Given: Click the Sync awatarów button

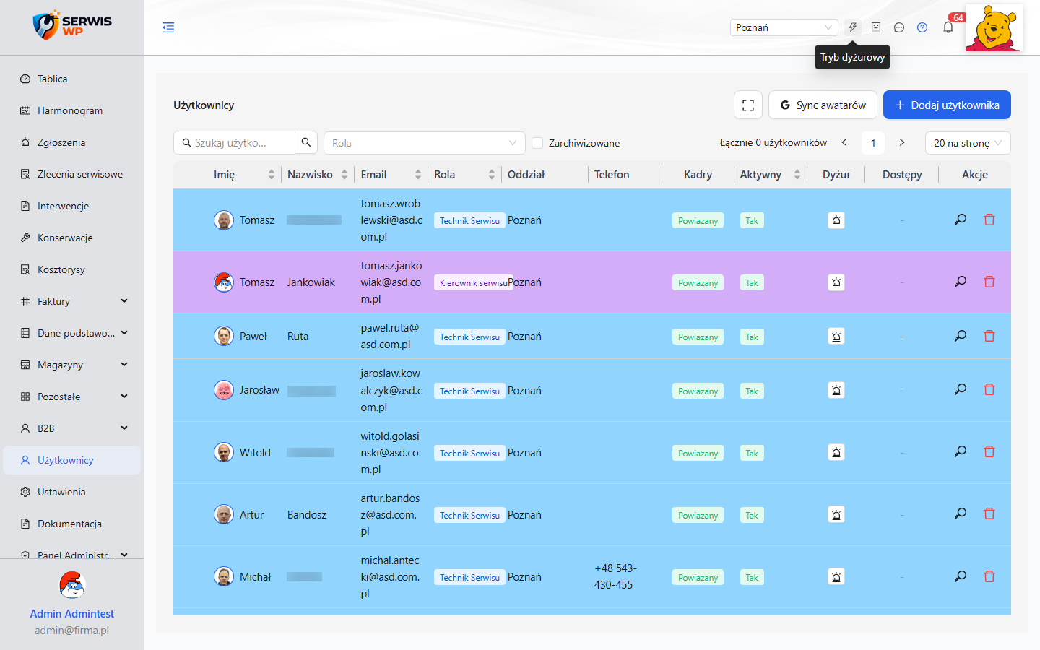Looking at the screenshot, I should [x=823, y=105].
